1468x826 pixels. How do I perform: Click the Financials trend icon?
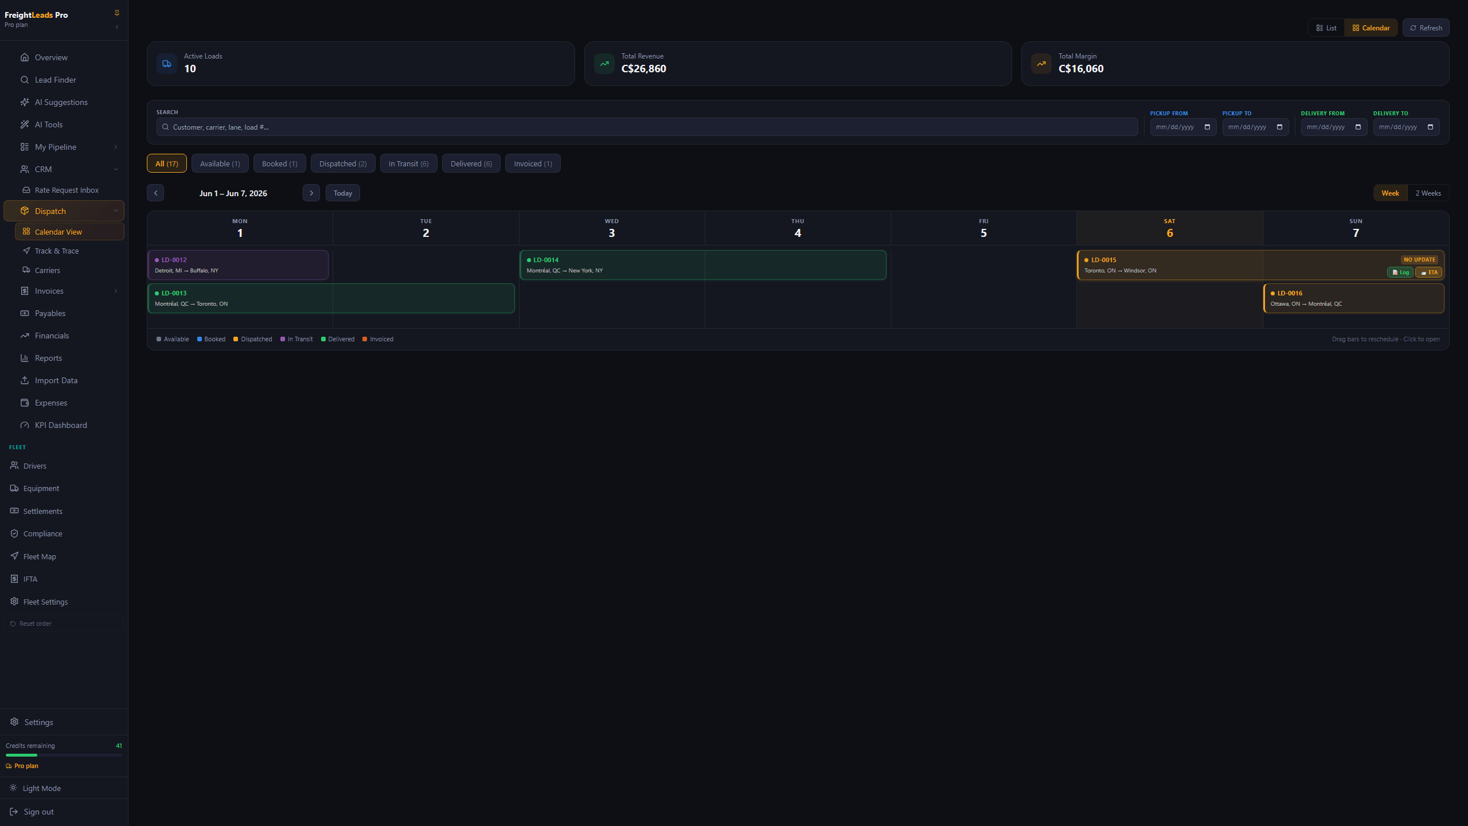[x=25, y=336]
